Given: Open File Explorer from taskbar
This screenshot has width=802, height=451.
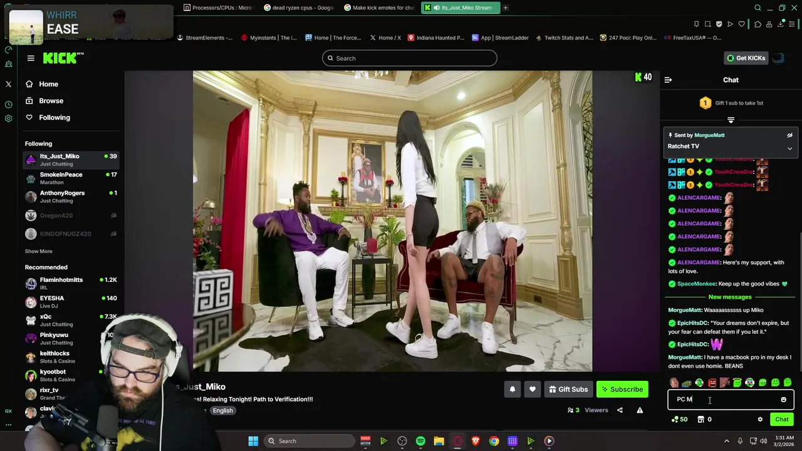Looking at the screenshot, I should (x=439, y=441).
